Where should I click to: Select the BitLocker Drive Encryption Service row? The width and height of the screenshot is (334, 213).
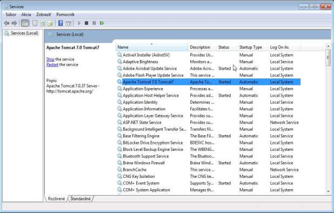(x=209, y=143)
